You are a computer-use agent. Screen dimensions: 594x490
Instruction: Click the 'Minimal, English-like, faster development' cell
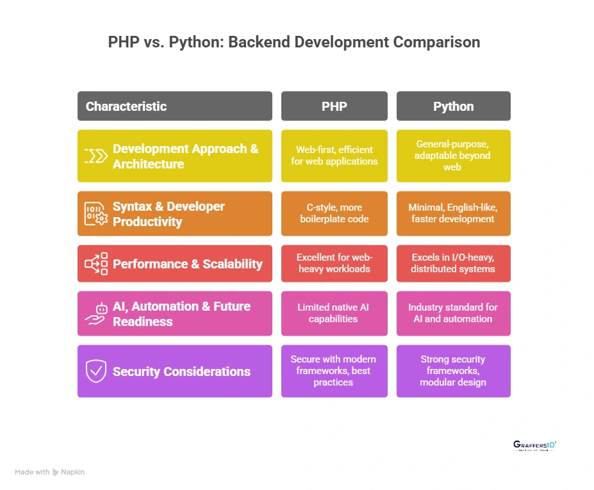[x=453, y=213]
